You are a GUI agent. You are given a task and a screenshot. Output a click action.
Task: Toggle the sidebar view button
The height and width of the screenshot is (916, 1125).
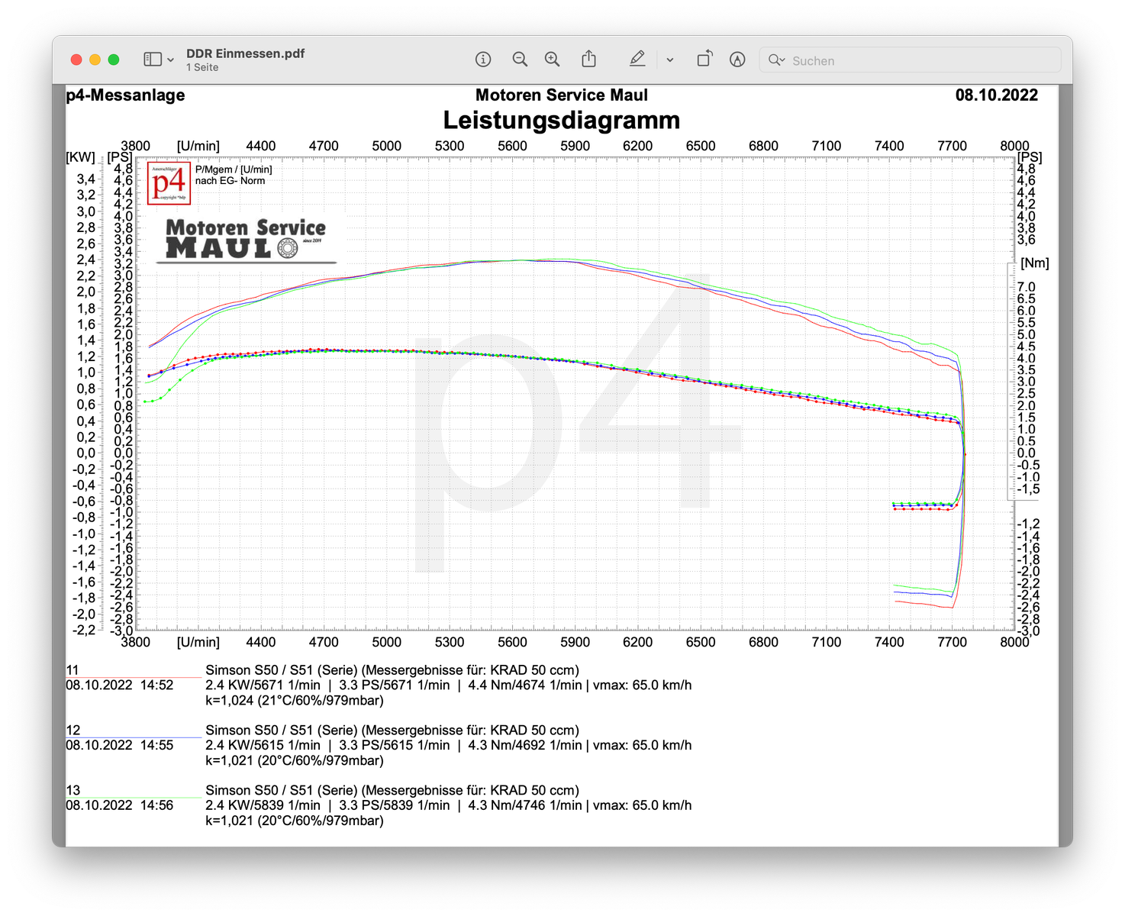click(x=153, y=60)
